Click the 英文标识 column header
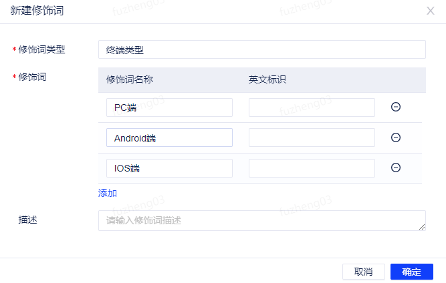Image resolution: width=446 pixels, height=283 pixels. (x=267, y=79)
